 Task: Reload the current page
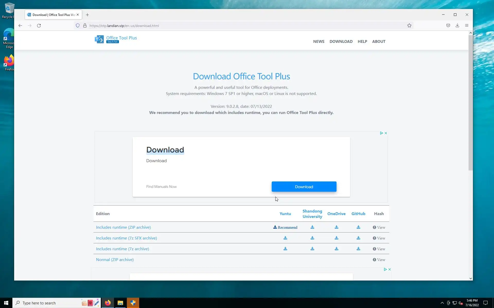point(39,26)
